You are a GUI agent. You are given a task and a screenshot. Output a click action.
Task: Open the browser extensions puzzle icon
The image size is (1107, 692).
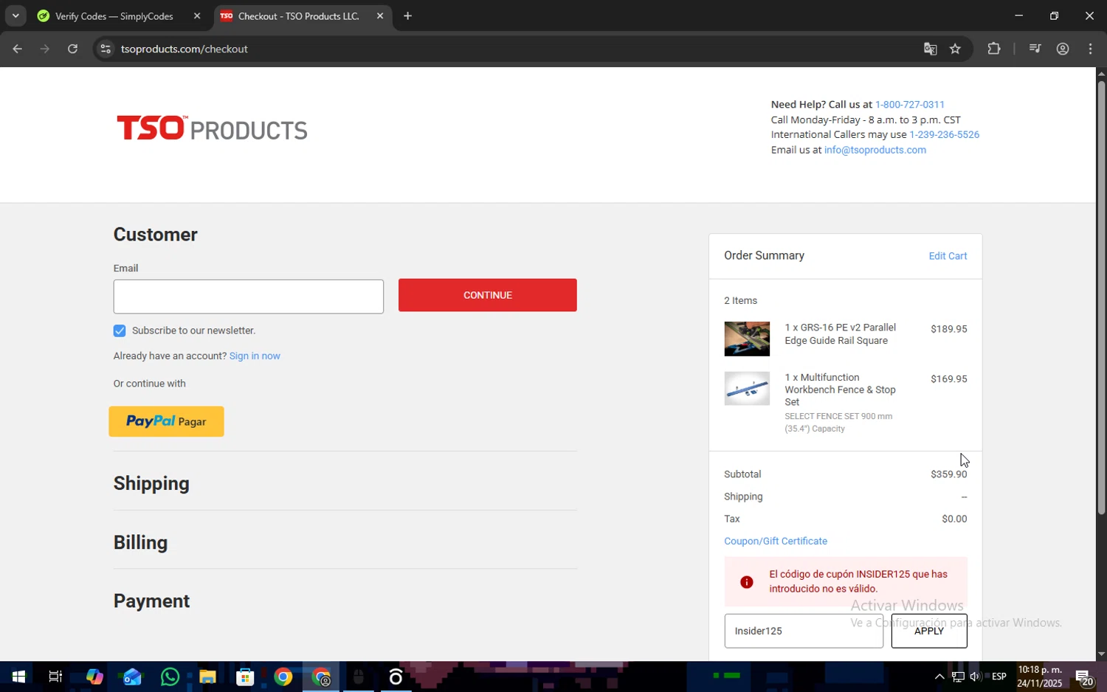pyautogui.click(x=994, y=49)
